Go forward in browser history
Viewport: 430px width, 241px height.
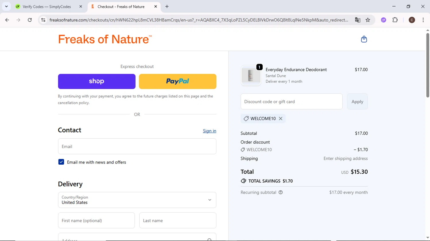pyautogui.click(x=18, y=20)
